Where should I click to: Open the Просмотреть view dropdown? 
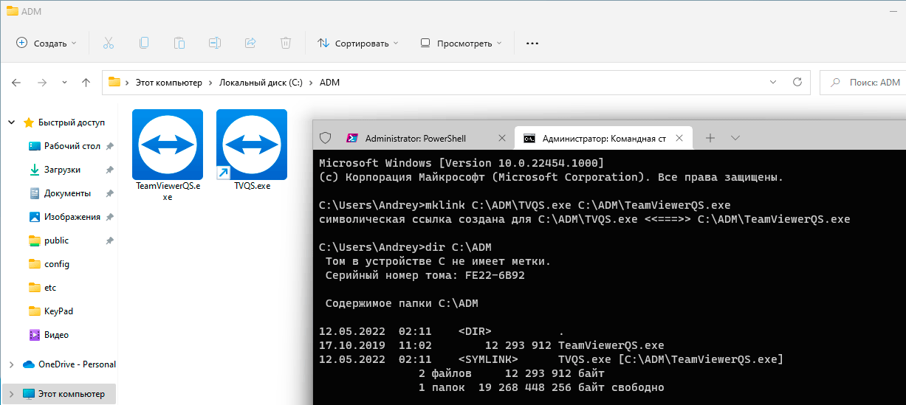[x=461, y=43]
